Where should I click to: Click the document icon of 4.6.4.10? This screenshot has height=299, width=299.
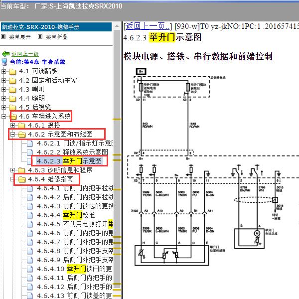coord(30,269)
